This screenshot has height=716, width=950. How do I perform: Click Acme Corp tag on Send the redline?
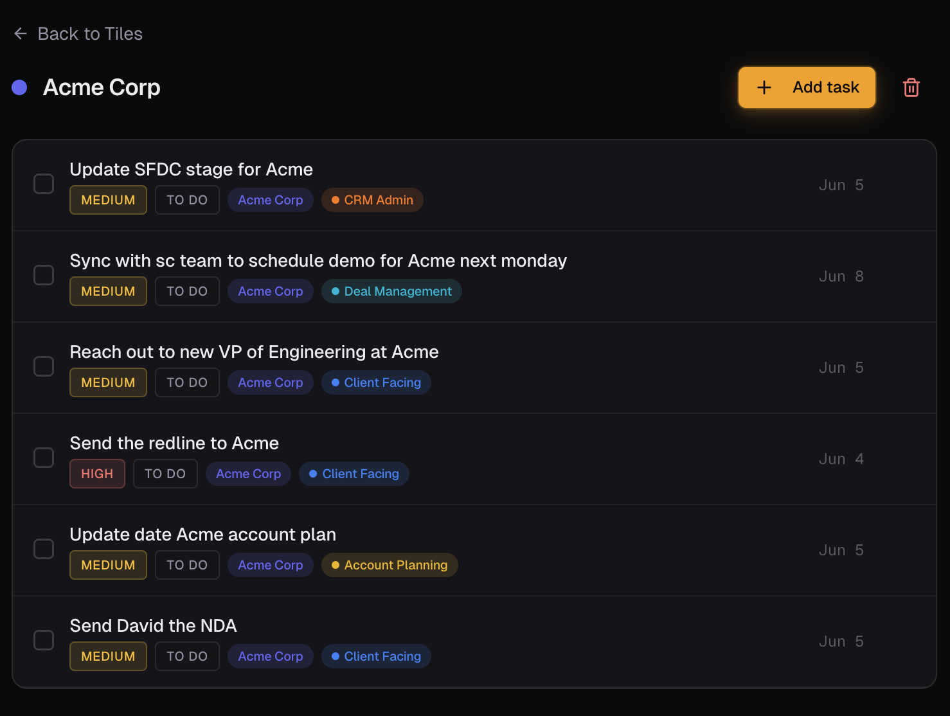coord(248,474)
